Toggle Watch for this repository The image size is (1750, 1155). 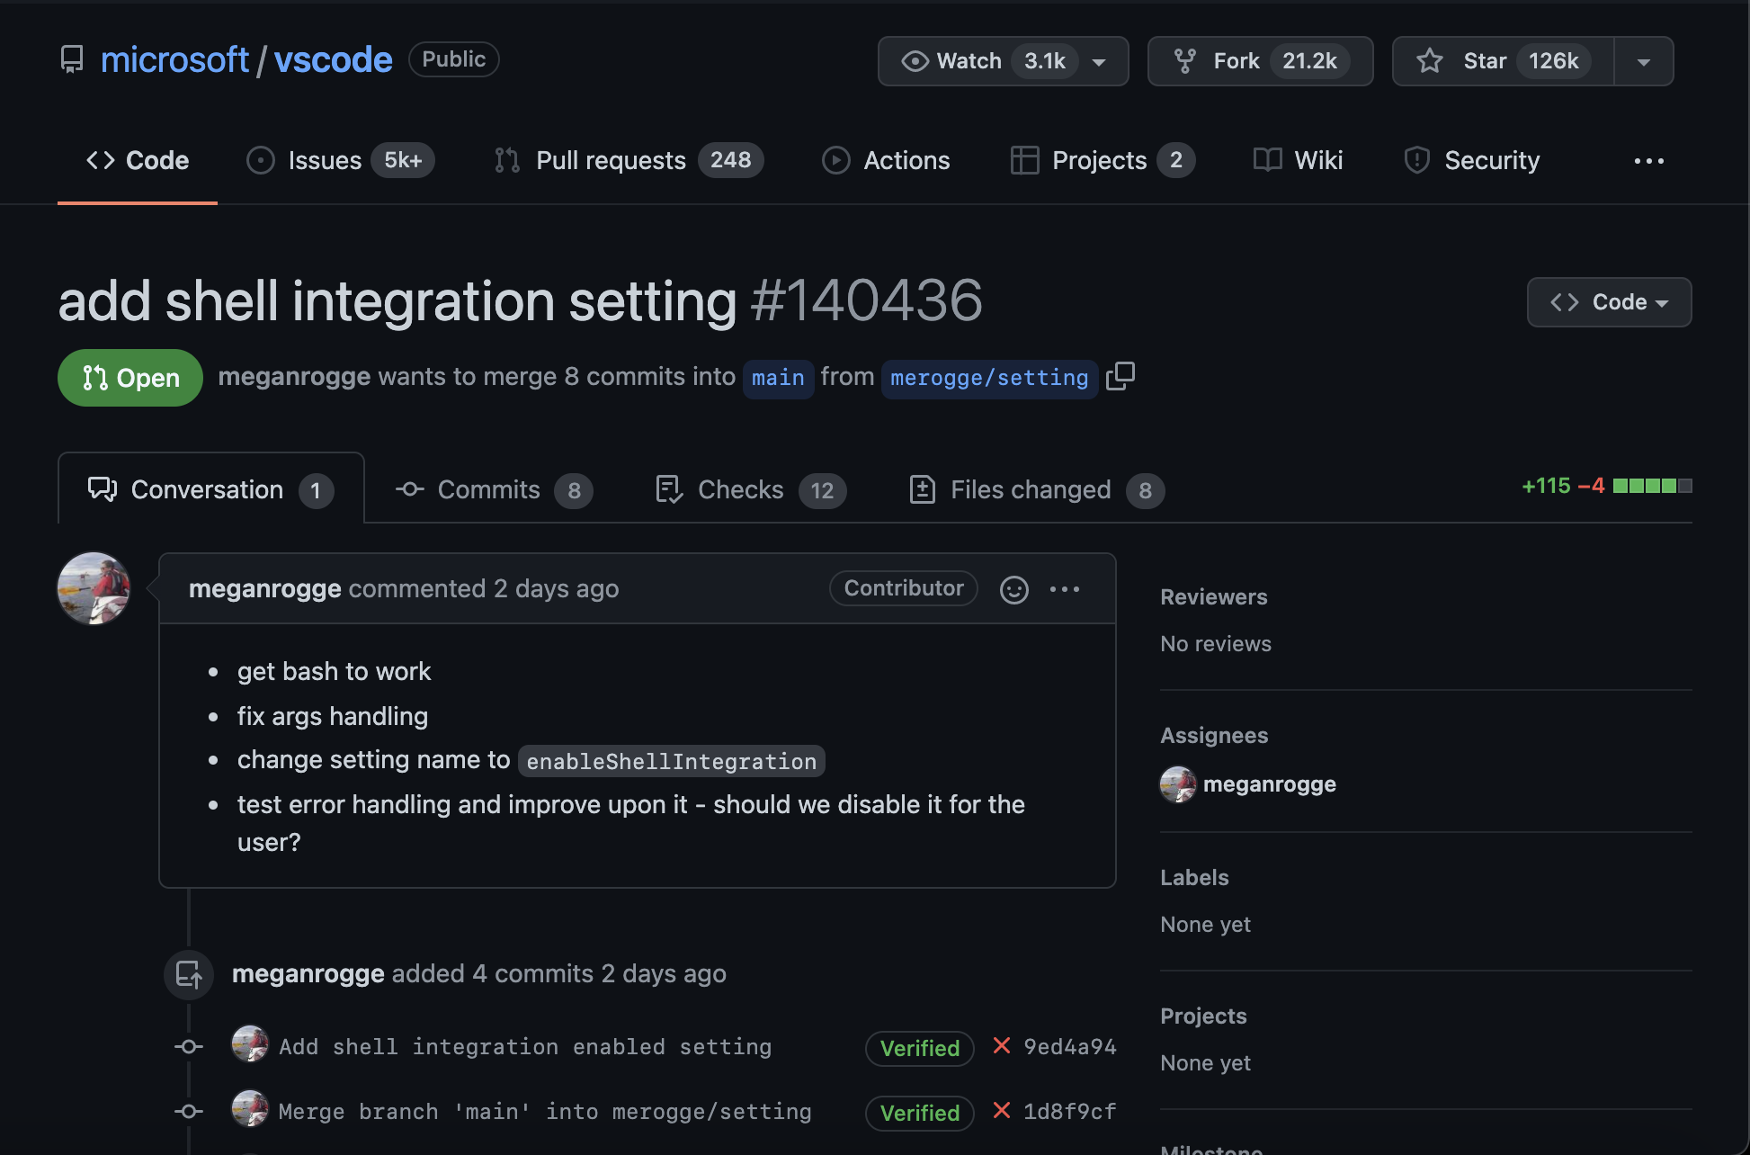969,61
